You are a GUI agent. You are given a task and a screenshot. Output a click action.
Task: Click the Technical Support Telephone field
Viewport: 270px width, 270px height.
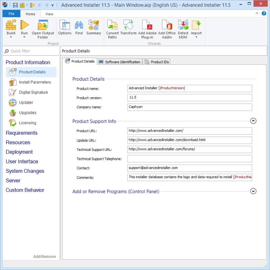[x=190, y=159]
